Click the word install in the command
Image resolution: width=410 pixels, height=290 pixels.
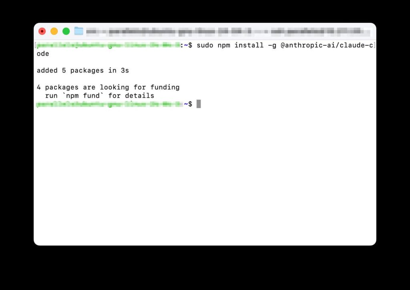point(249,45)
